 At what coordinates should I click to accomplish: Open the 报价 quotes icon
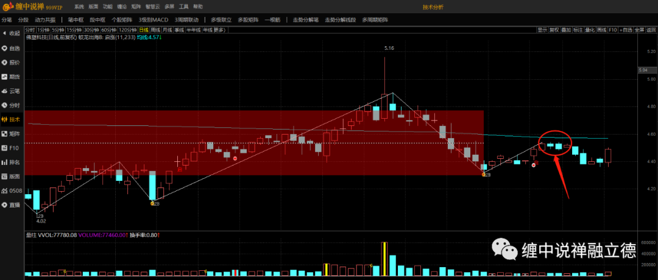coord(4,62)
